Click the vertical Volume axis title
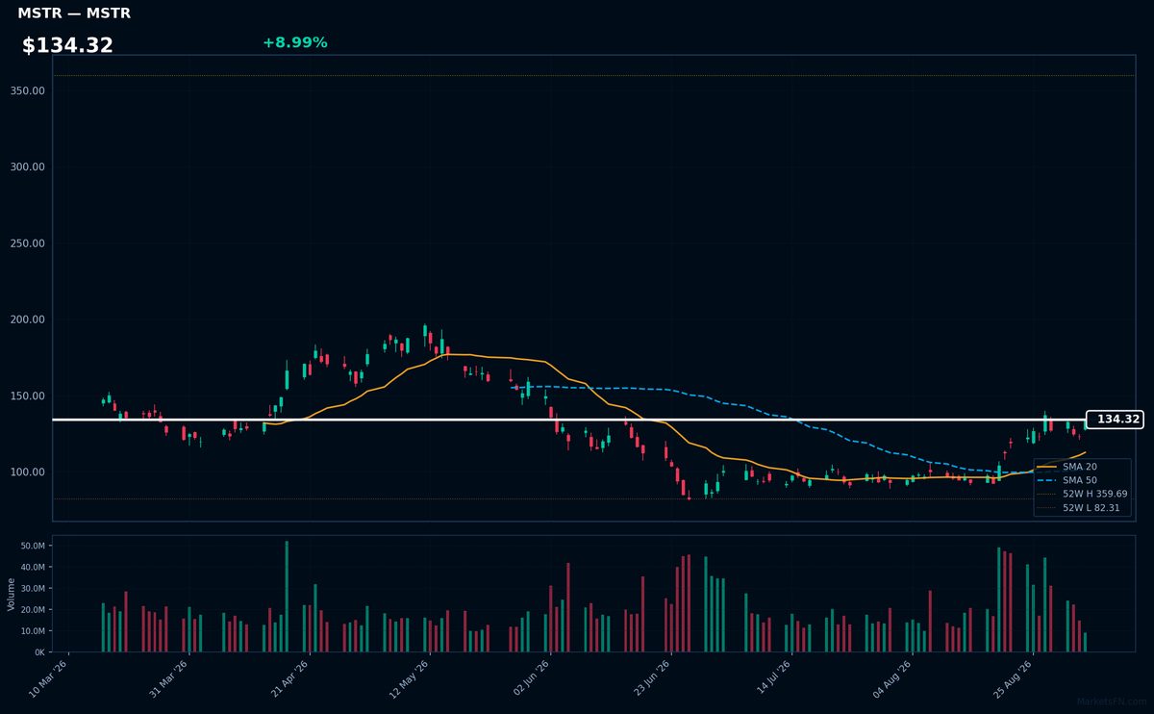 pyautogui.click(x=11, y=594)
